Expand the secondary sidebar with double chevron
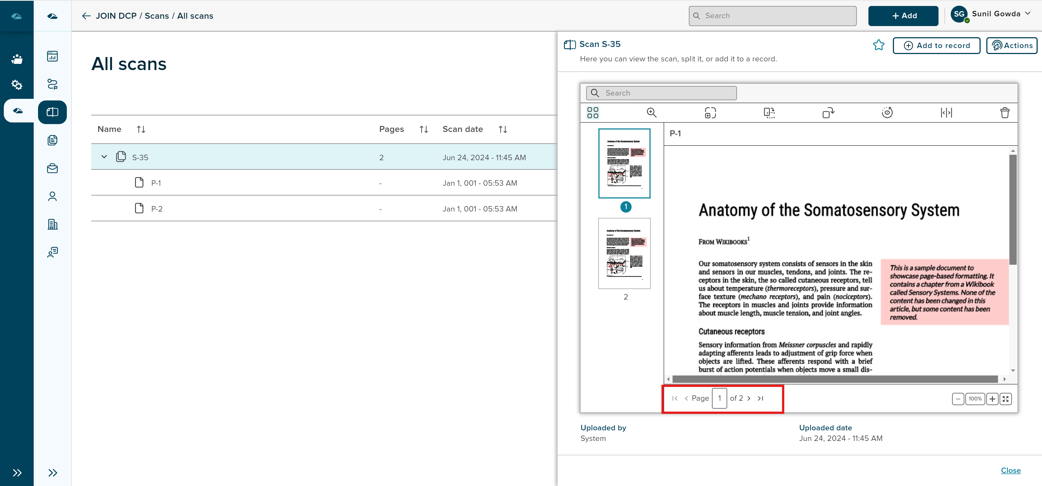The width and height of the screenshot is (1042, 486). click(52, 473)
